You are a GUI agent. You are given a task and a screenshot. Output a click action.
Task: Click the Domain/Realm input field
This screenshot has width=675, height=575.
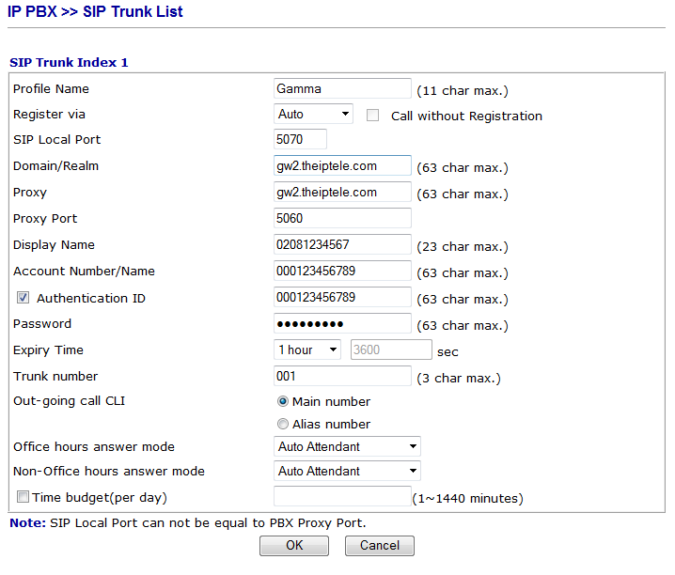(x=342, y=165)
